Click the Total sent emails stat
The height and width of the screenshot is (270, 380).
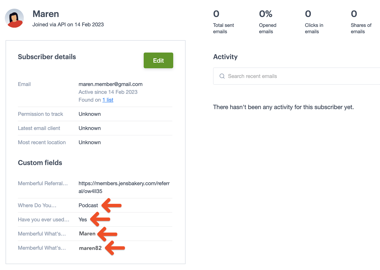click(224, 22)
